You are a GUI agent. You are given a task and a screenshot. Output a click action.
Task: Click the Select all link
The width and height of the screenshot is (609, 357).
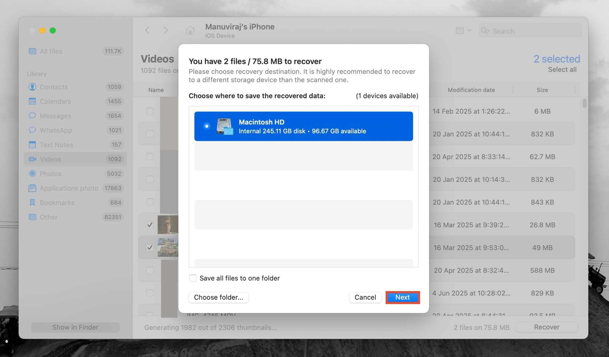click(x=562, y=69)
